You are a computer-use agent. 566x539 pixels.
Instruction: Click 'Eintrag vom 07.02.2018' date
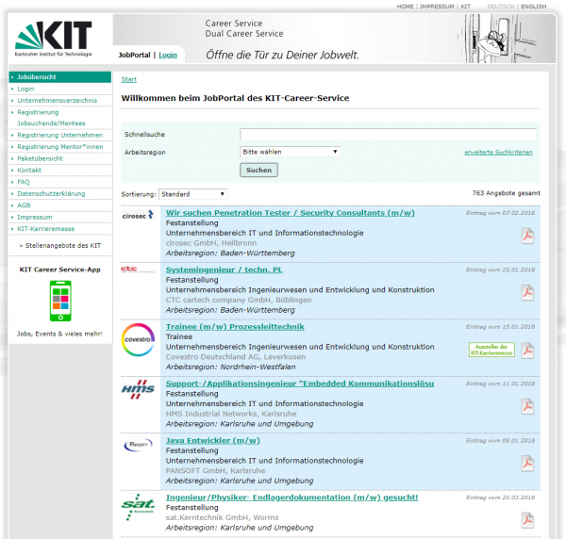pos(500,213)
